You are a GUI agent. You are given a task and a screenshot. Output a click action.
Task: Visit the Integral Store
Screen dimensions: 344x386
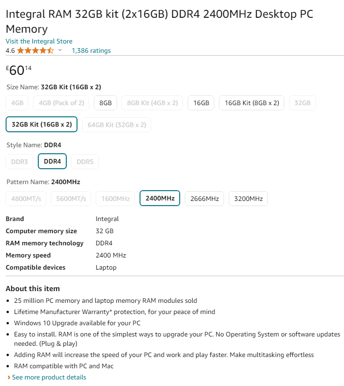click(x=39, y=41)
